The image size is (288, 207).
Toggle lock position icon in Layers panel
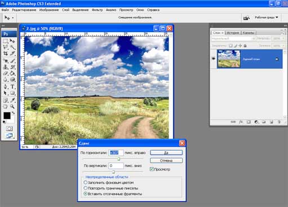pyautogui.click(x=240, y=46)
